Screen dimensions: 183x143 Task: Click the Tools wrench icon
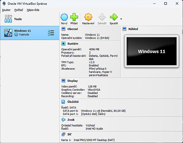tap(8, 19)
